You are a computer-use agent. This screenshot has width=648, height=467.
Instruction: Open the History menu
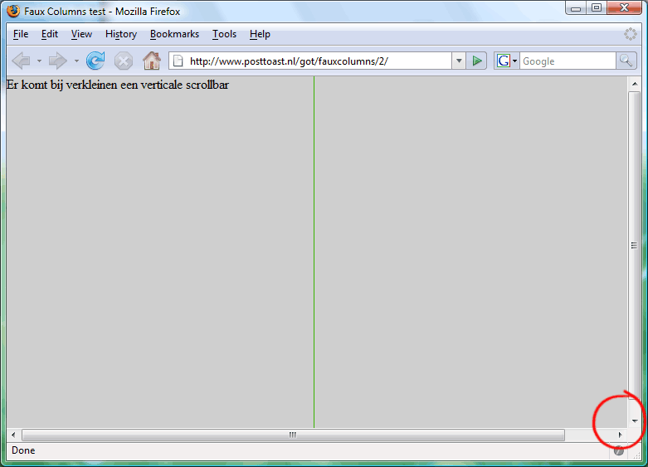(121, 34)
